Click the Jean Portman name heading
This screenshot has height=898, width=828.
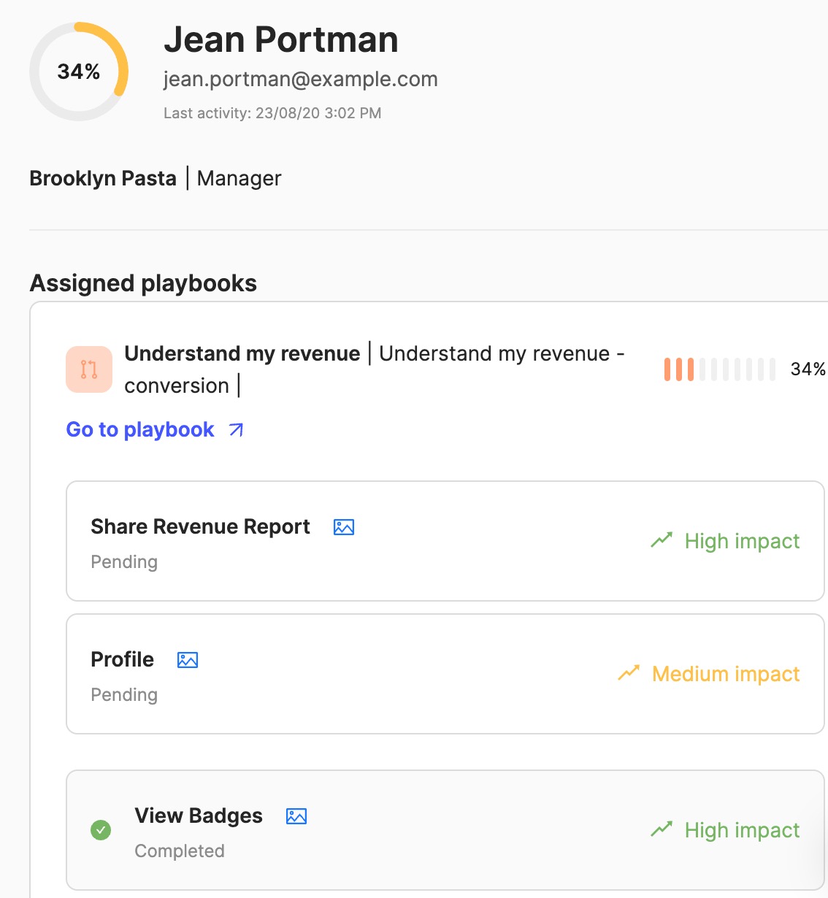(x=281, y=39)
